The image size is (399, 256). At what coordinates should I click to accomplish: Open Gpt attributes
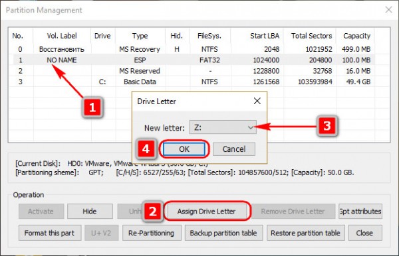coord(360,211)
